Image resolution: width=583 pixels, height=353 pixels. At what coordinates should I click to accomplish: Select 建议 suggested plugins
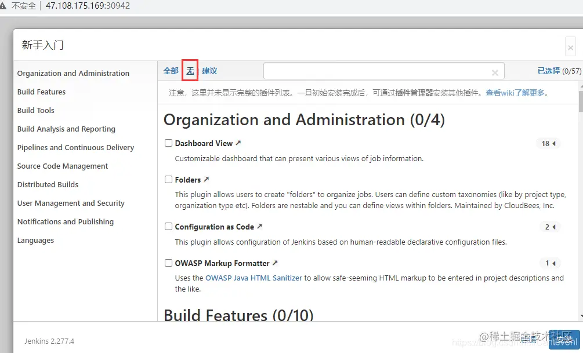(x=209, y=71)
